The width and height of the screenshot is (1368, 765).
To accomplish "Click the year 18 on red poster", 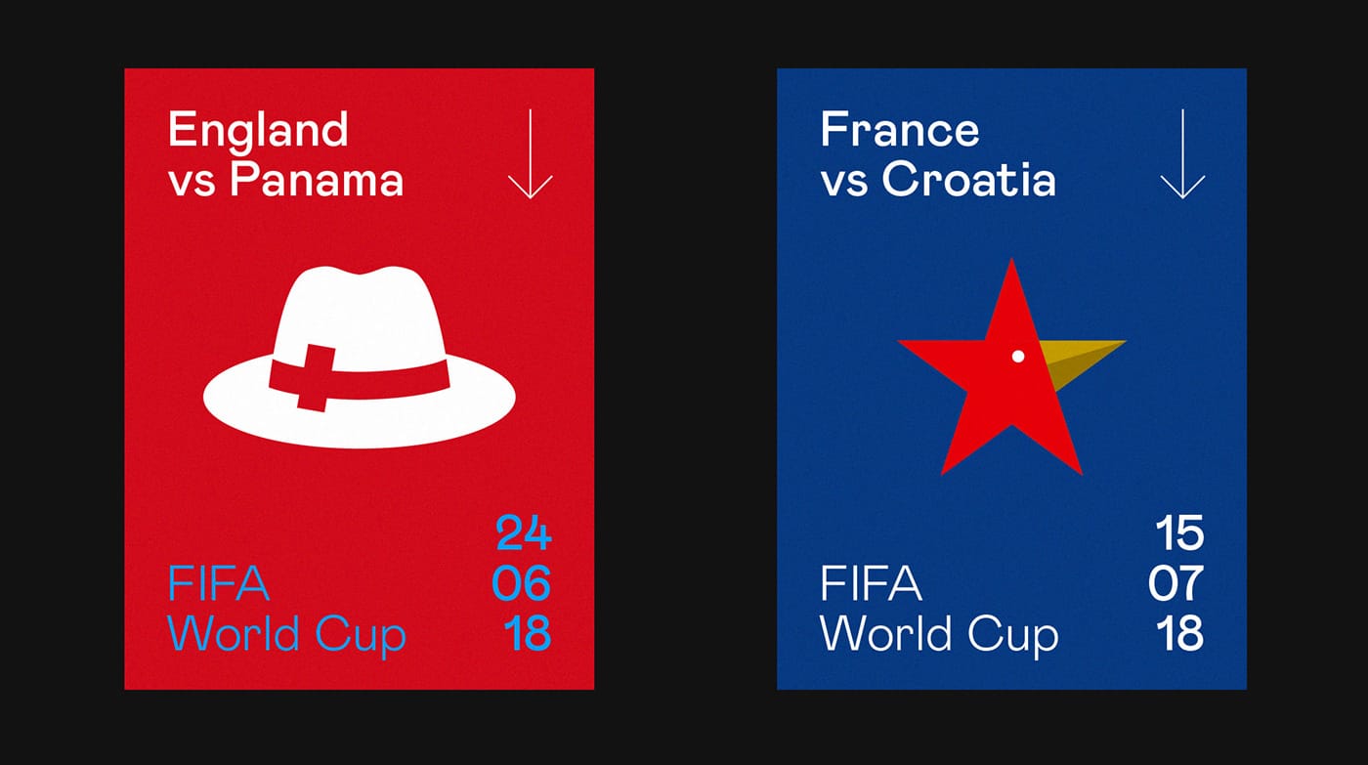I will 528,634.
